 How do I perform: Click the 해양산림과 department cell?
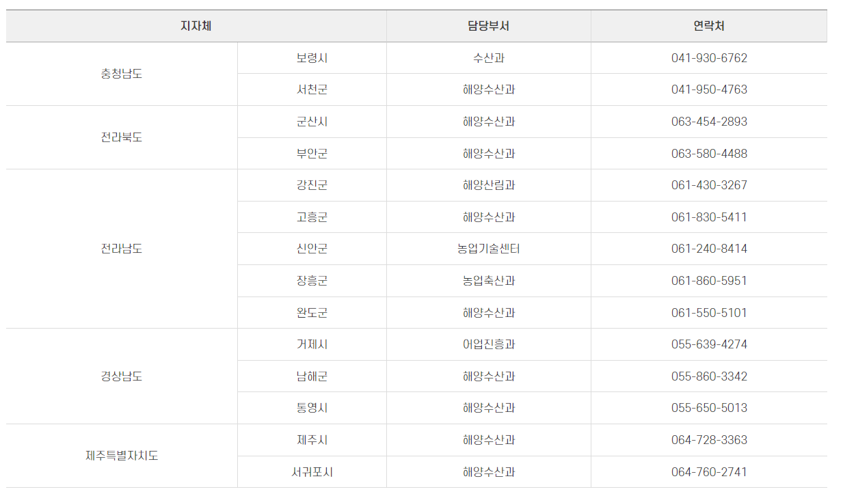coord(488,185)
